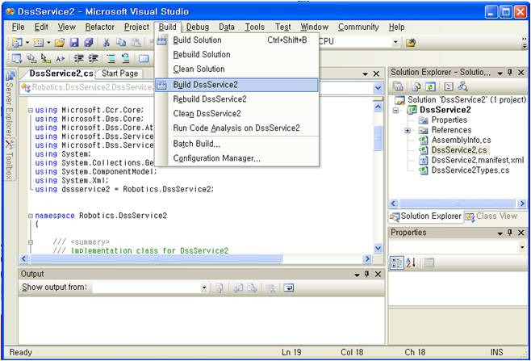
Task: Open the 'Show output from' dropdown
Action: [204, 288]
